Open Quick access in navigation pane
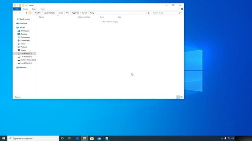This screenshot has width=252, height=141. point(24,19)
